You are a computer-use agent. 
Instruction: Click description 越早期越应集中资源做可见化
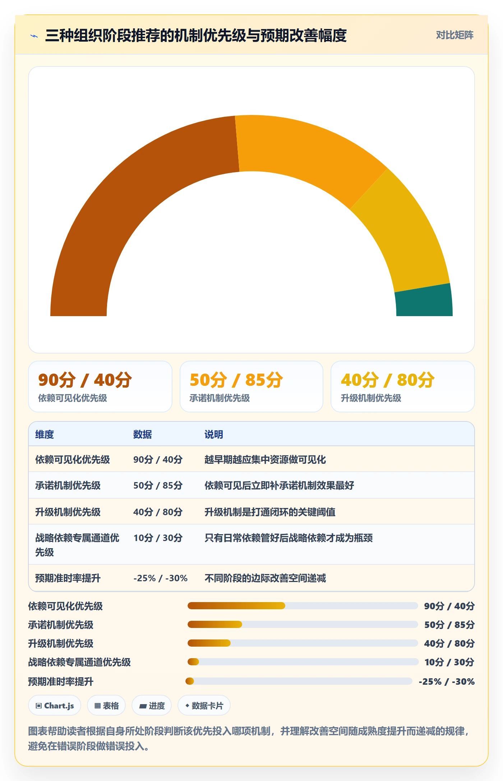click(x=265, y=459)
